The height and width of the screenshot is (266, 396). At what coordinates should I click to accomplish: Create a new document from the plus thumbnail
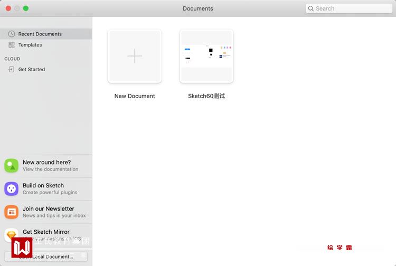point(135,56)
